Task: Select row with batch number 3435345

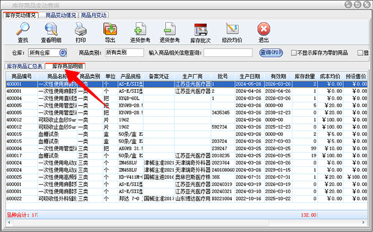Action: [x=220, y=113]
